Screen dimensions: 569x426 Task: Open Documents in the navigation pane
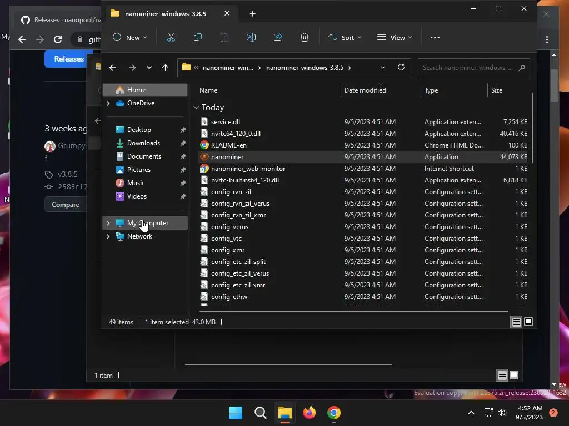(x=145, y=156)
